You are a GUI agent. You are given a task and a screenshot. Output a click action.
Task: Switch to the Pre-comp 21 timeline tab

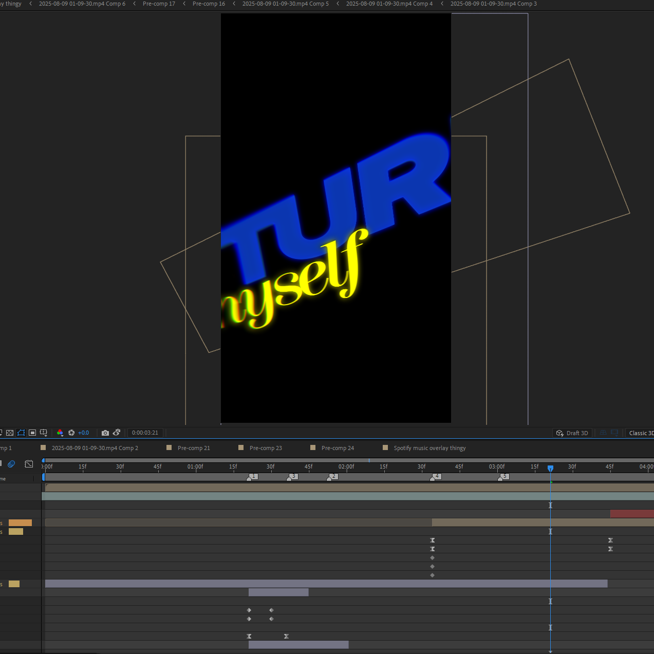pos(194,448)
